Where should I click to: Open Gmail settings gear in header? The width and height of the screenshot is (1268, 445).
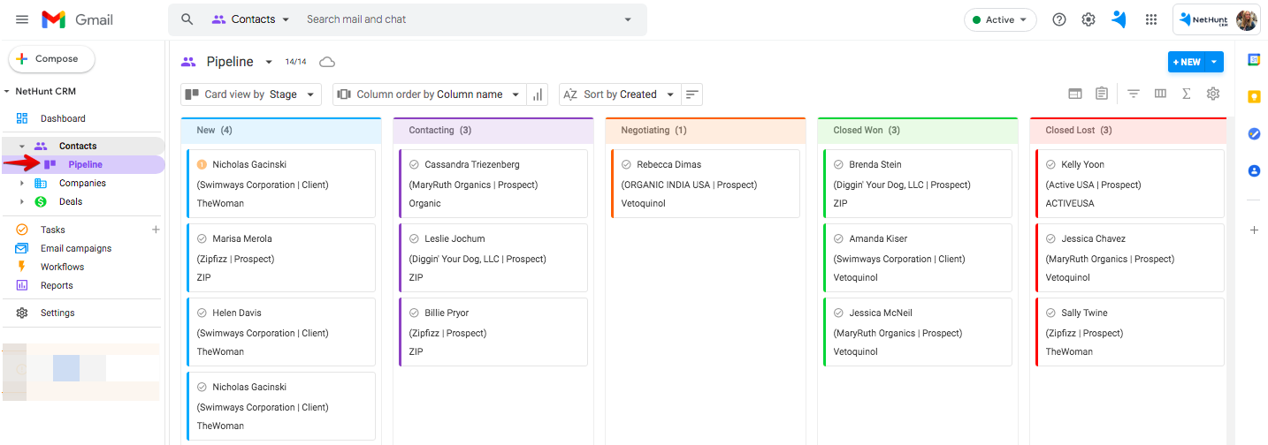coord(1088,19)
